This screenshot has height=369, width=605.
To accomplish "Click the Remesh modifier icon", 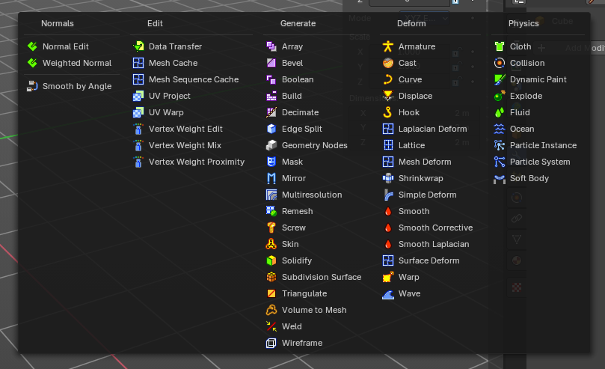I will pyautogui.click(x=271, y=211).
